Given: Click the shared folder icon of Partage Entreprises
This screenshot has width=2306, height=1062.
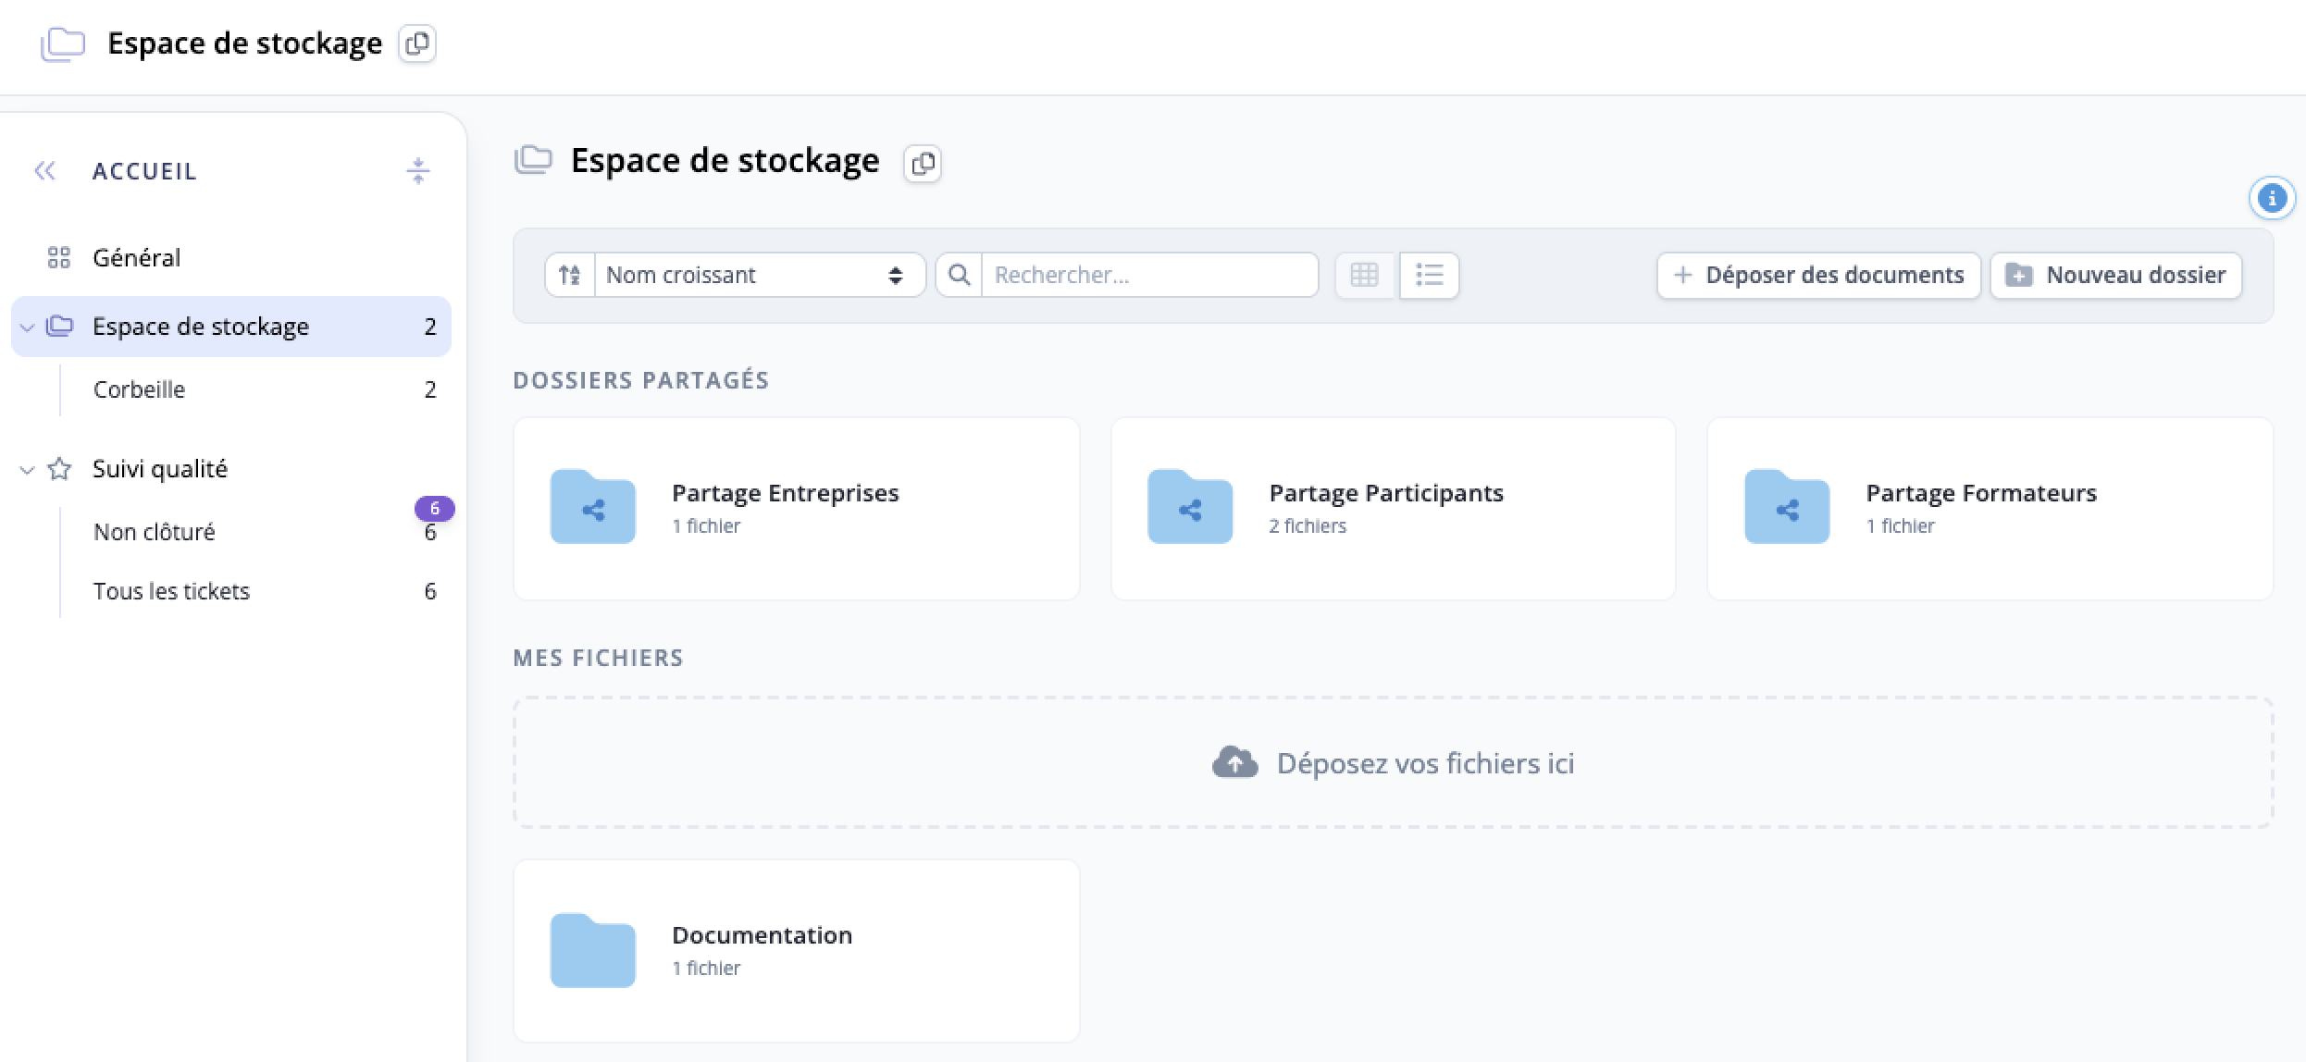Looking at the screenshot, I should [x=593, y=507].
